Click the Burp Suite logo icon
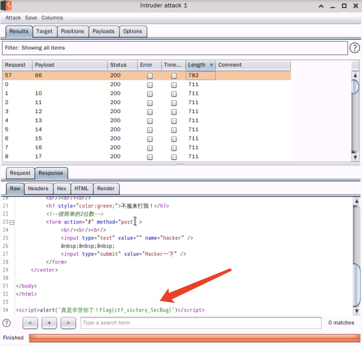This screenshot has width=362, height=346. (7, 6)
